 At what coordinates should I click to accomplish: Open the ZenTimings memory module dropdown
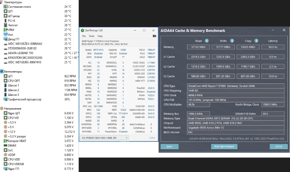coord(104,138)
